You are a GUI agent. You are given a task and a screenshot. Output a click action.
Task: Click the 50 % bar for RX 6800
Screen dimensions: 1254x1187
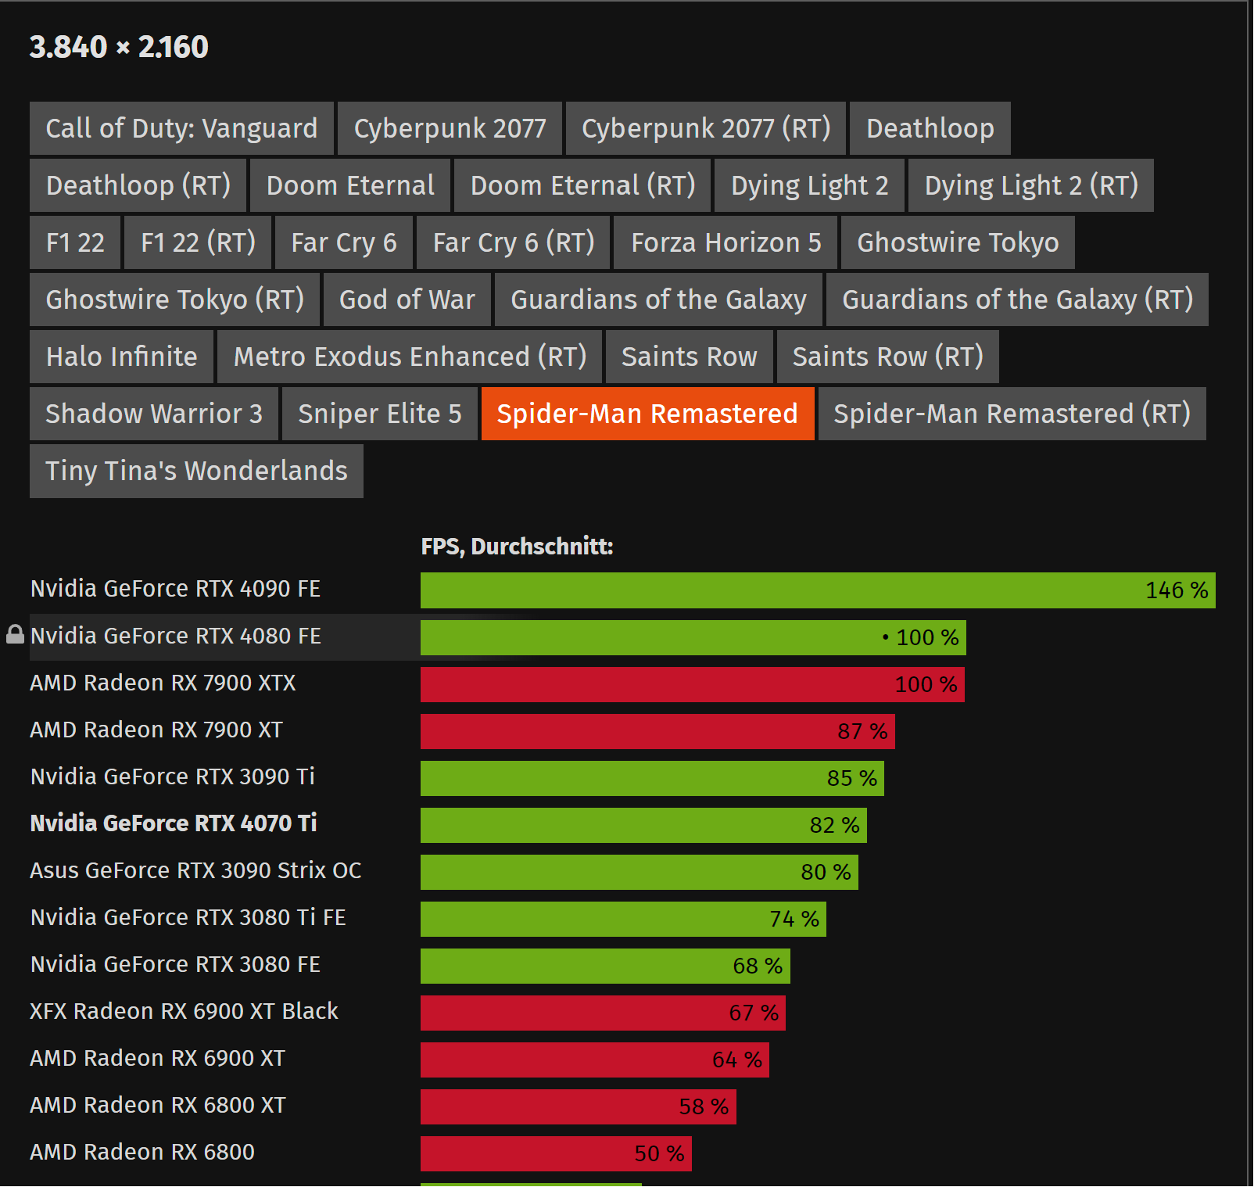(x=556, y=1153)
